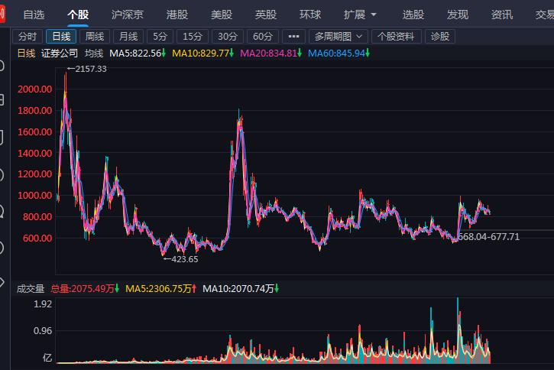
Task: Click the volume MA5:2306.75万 label
Action: click(160, 289)
